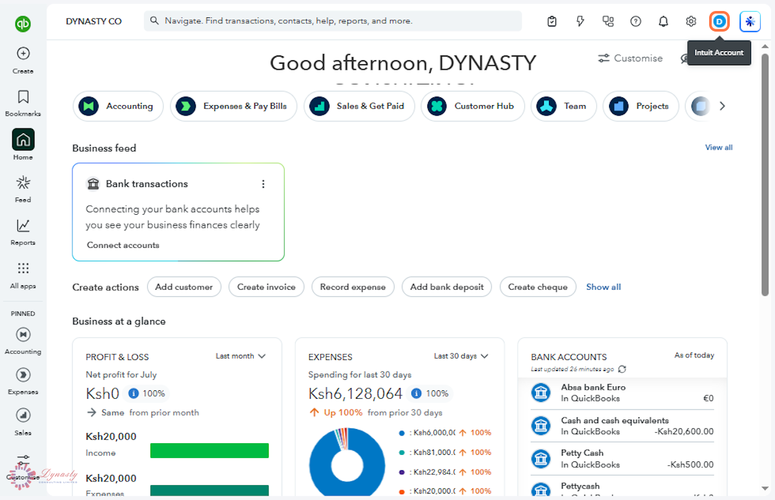This screenshot has width=775, height=500.
Task: Open the Intuit Assist sparkle icon
Action: tap(750, 21)
